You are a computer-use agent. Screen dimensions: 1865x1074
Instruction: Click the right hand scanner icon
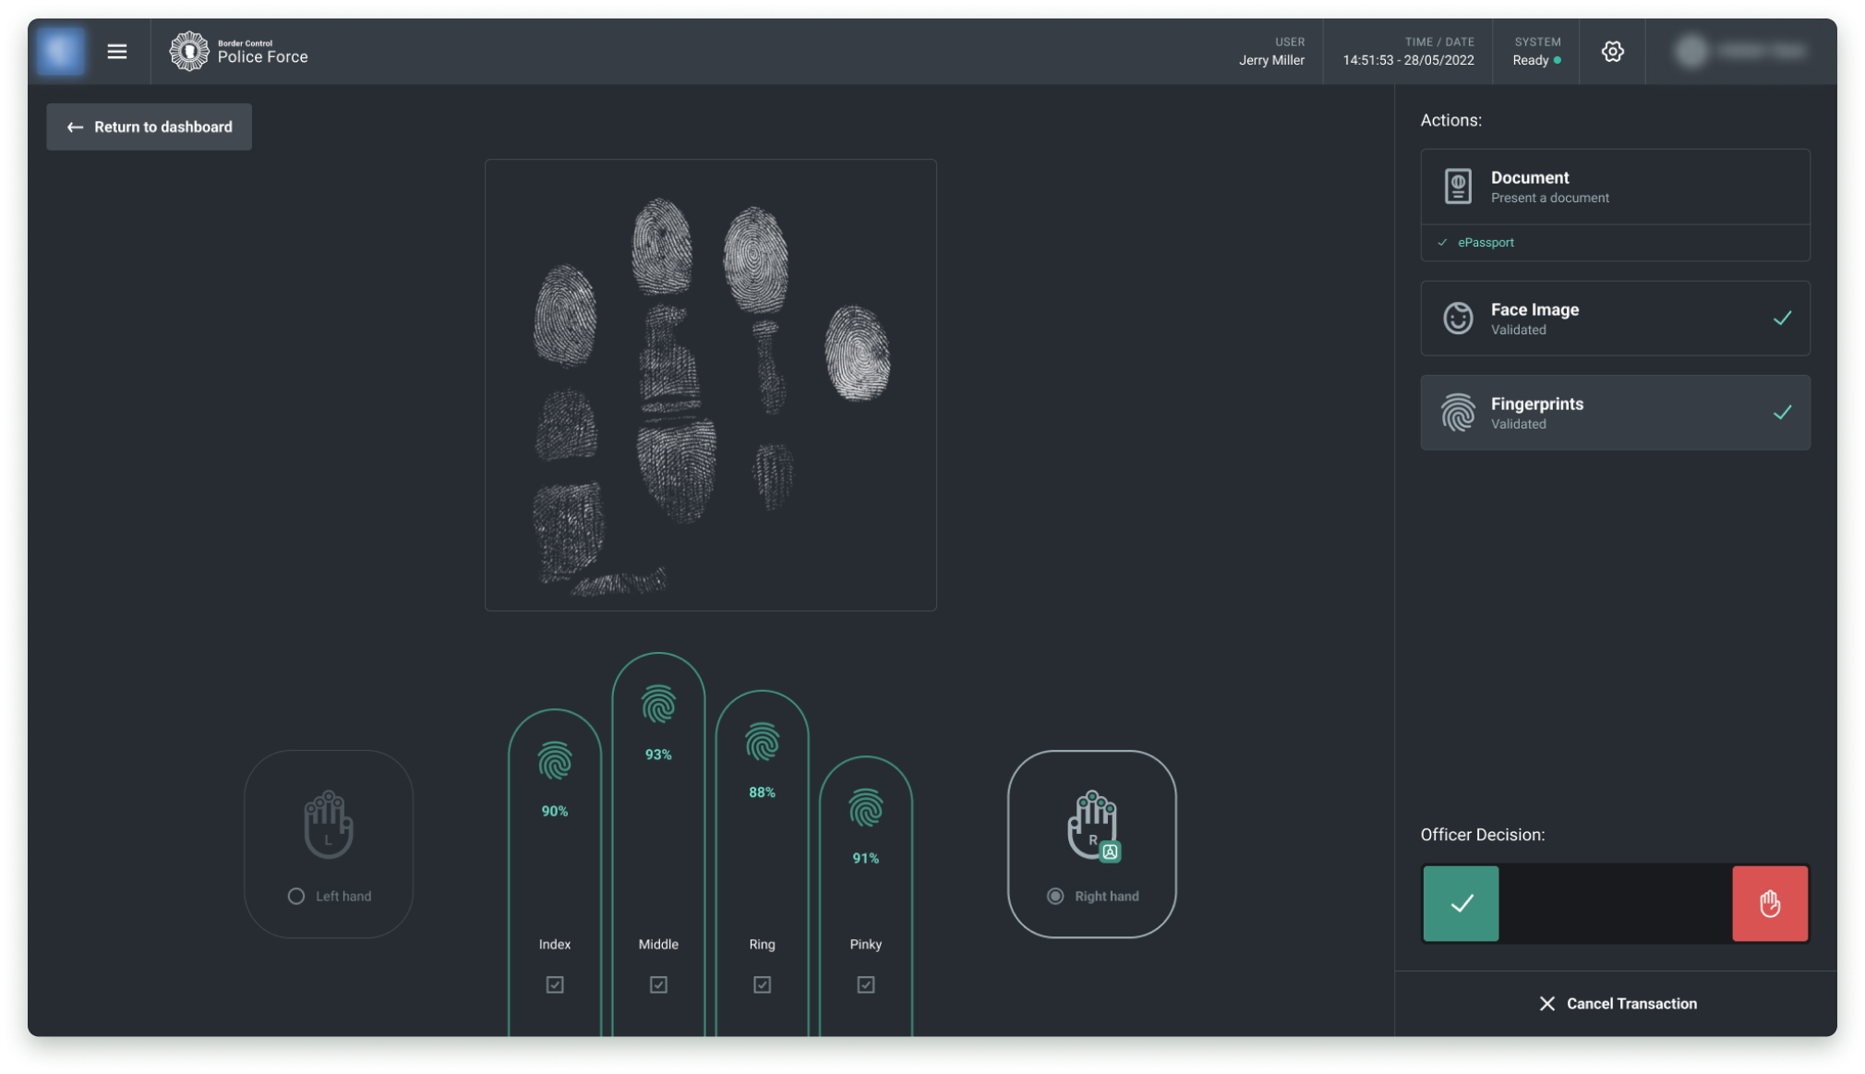click(1093, 825)
